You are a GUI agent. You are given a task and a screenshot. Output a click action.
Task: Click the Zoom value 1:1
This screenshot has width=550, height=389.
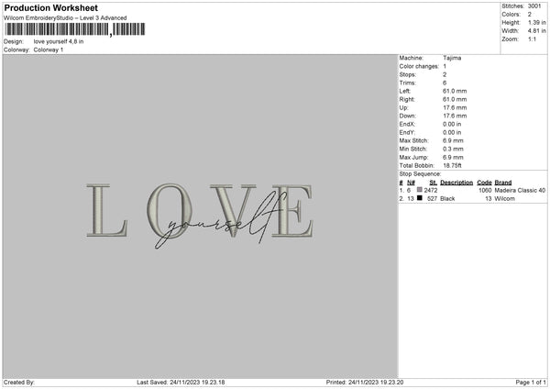point(532,39)
